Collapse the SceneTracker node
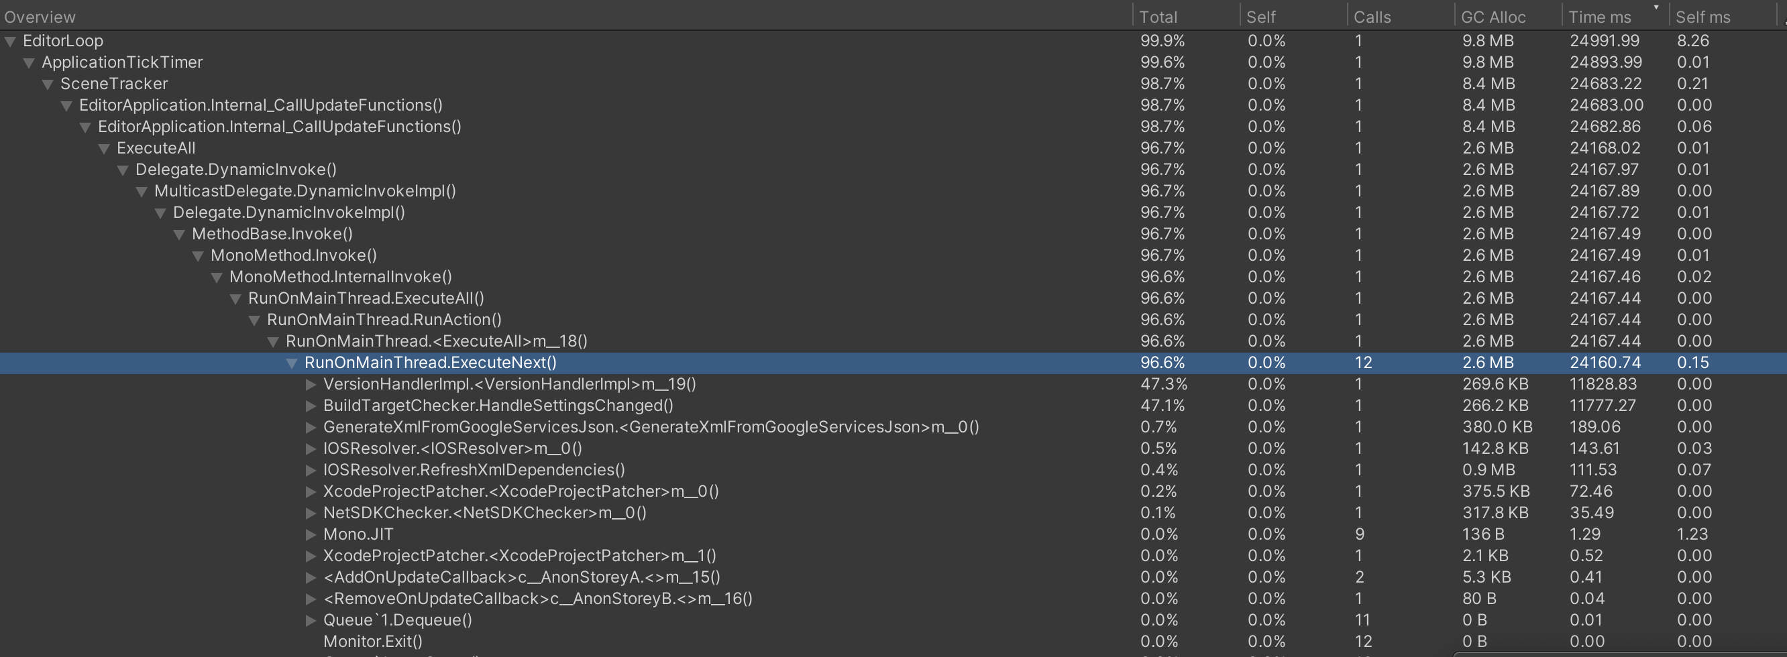1787x657 pixels. (x=47, y=83)
